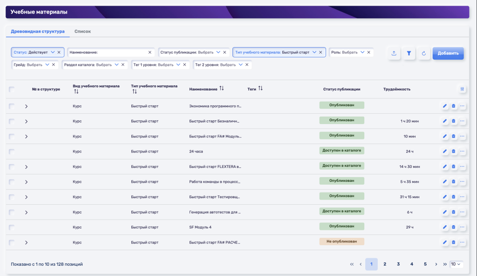The image size is (477, 276).
Task: Open more actions for 'Экономика программного' row
Action: click(x=462, y=106)
